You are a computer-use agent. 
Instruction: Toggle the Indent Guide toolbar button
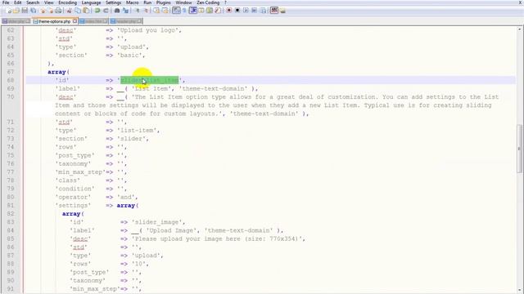tap(193, 11)
